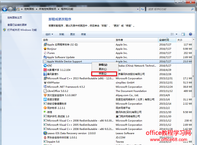Sort by the 发布者 column header

[x=136, y=40]
